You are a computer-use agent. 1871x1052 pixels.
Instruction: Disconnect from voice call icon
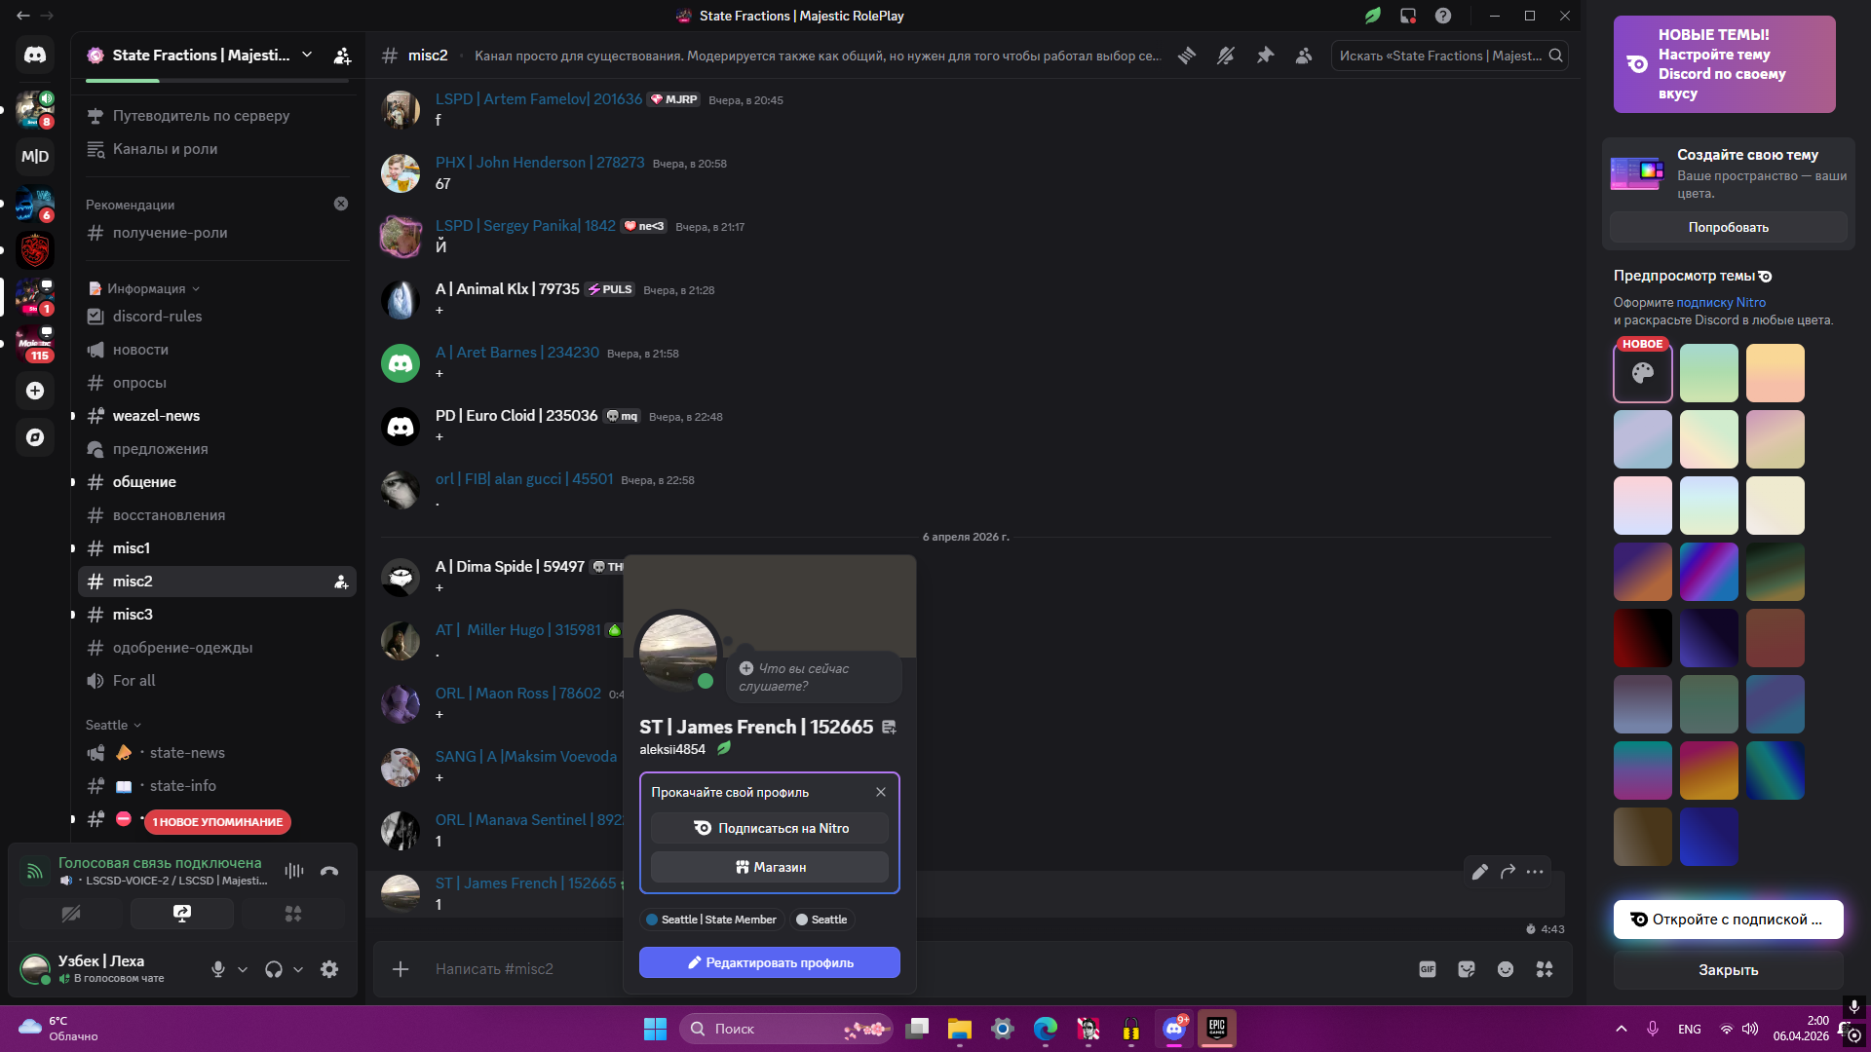329,871
